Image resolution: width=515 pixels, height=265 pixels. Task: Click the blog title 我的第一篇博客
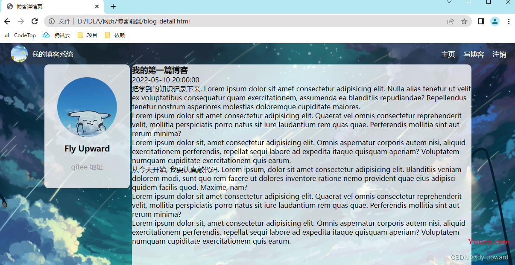(x=160, y=70)
